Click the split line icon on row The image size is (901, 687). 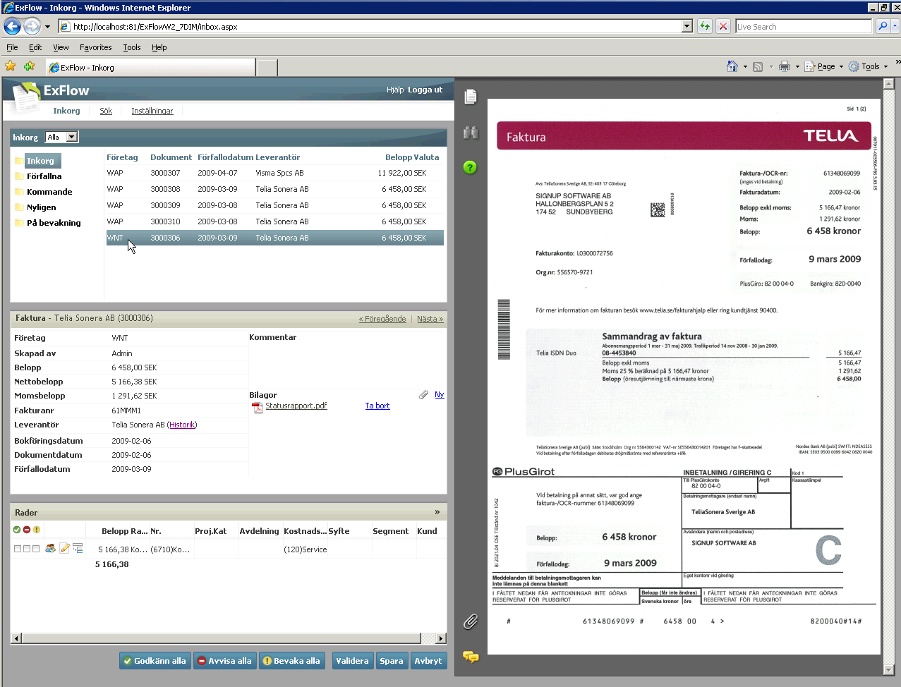(x=78, y=548)
